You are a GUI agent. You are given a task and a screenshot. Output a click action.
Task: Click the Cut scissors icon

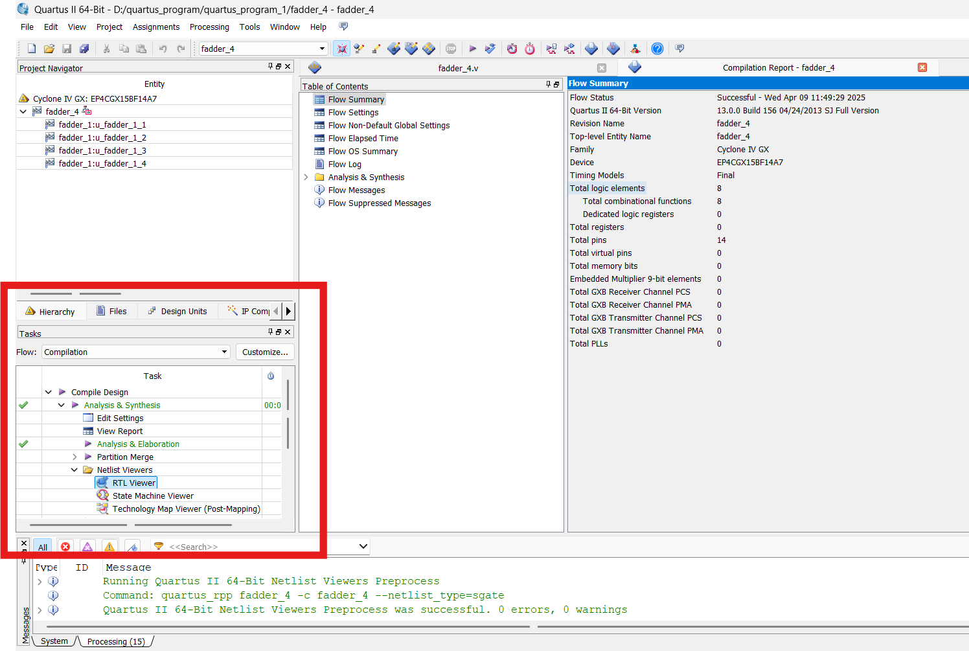point(106,49)
